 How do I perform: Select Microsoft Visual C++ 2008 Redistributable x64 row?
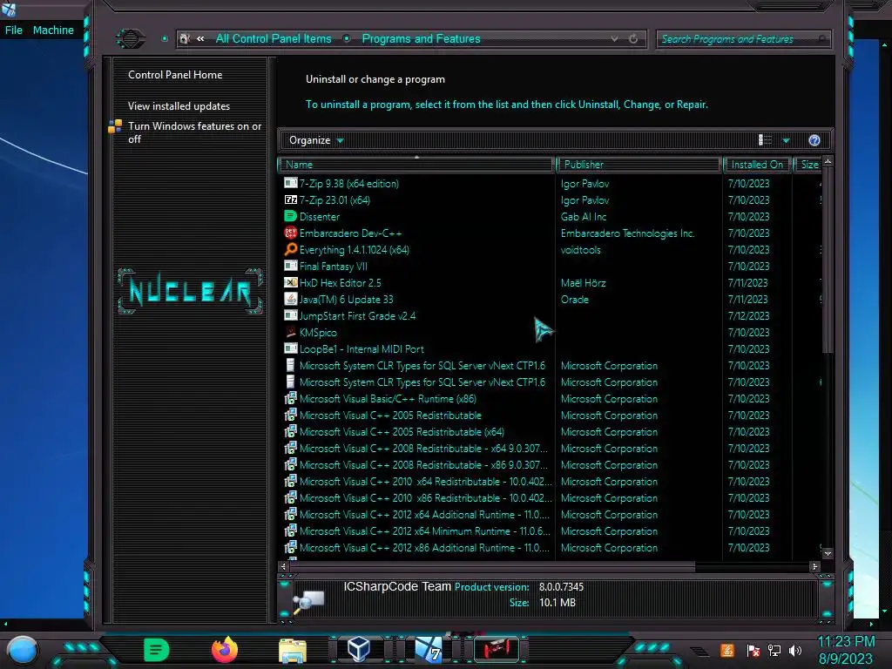[x=551, y=449]
